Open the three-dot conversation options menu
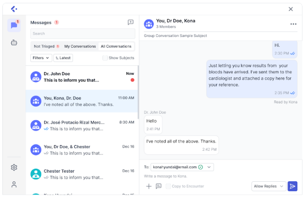The image size is (305, 198). pos(293,24)
